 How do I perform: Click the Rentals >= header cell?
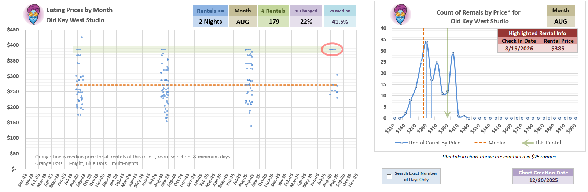(x=210, y=11)
